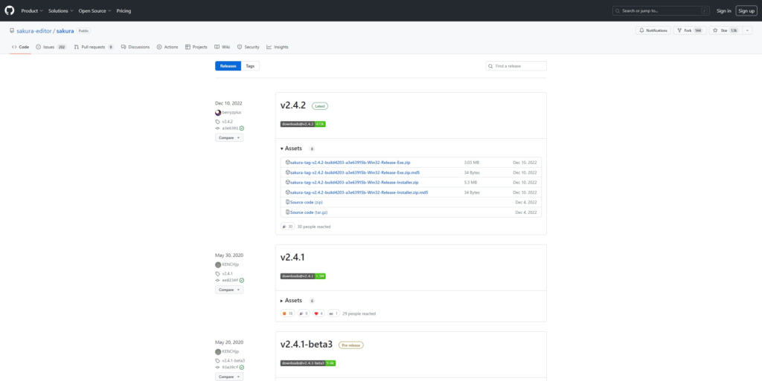
Task: Click the Latest label badge
Action: pos(320,105)
